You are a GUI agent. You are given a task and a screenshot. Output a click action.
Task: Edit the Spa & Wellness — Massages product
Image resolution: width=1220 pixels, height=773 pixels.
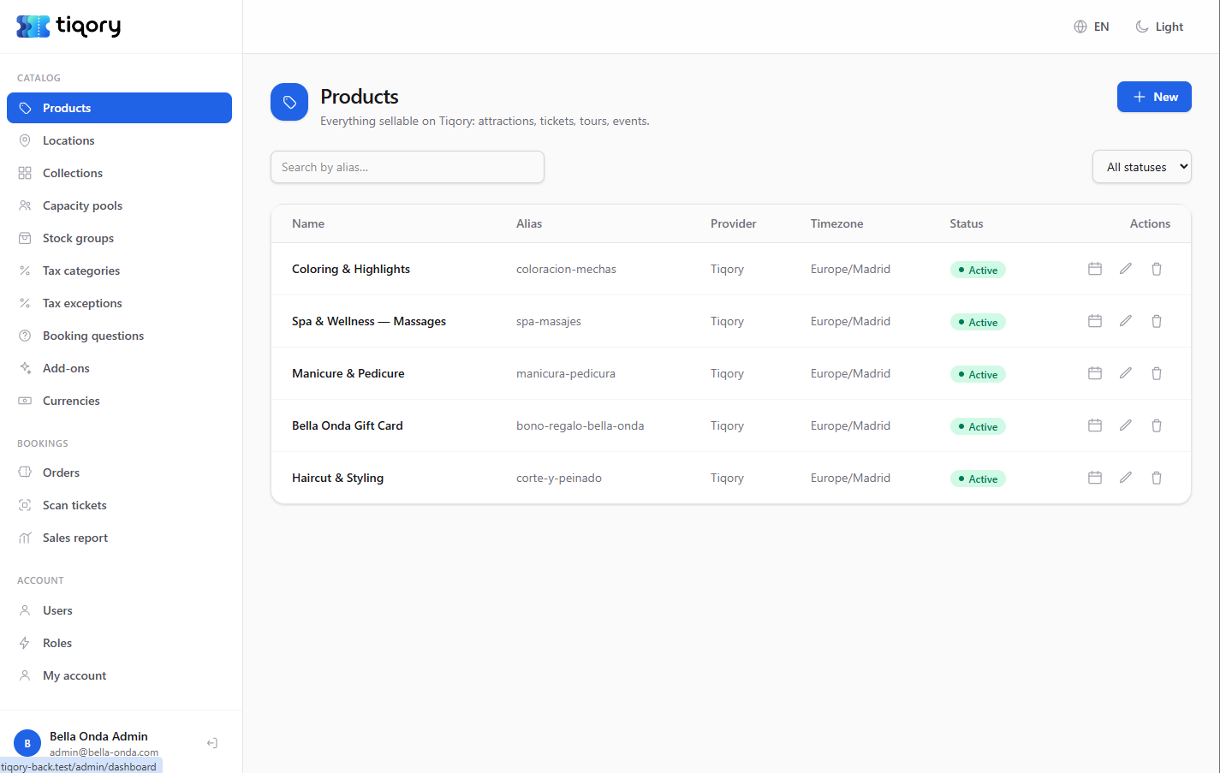[1125, 321]
